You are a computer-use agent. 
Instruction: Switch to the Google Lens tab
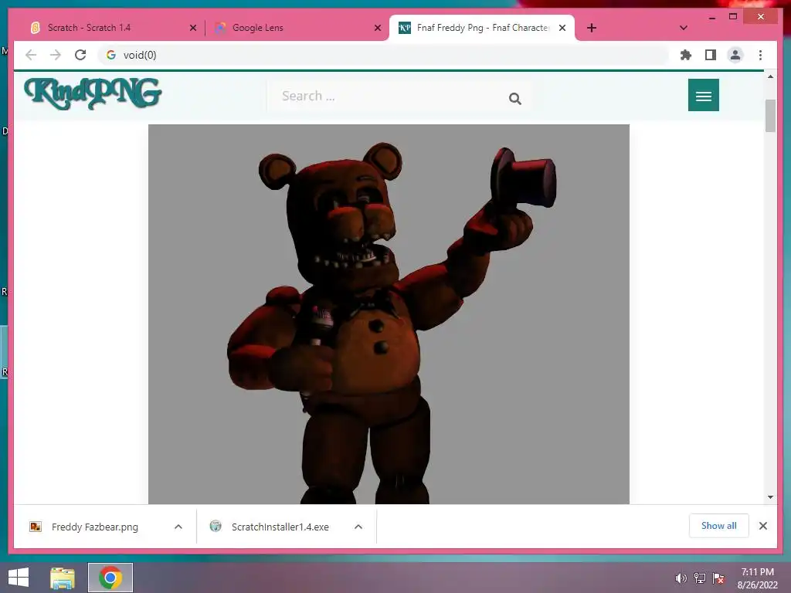(297, 28)
